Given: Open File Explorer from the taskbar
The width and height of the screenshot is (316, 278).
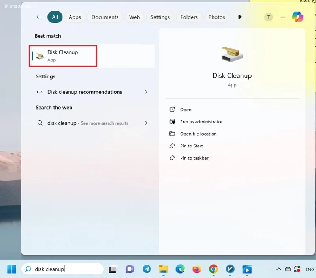Looking at the screenshot, I should [x=164, y=269].
